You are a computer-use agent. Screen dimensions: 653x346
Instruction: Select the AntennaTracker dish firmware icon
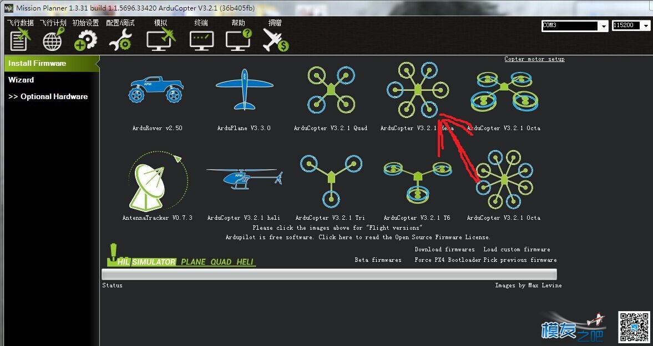tap(158, 182)
